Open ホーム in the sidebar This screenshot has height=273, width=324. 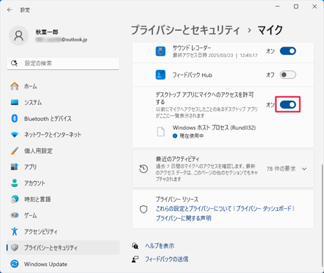[63, 86]
